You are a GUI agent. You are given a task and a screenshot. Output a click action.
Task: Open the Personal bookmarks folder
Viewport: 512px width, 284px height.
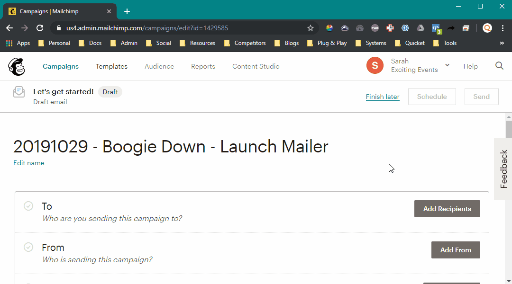tap(54, 43)
